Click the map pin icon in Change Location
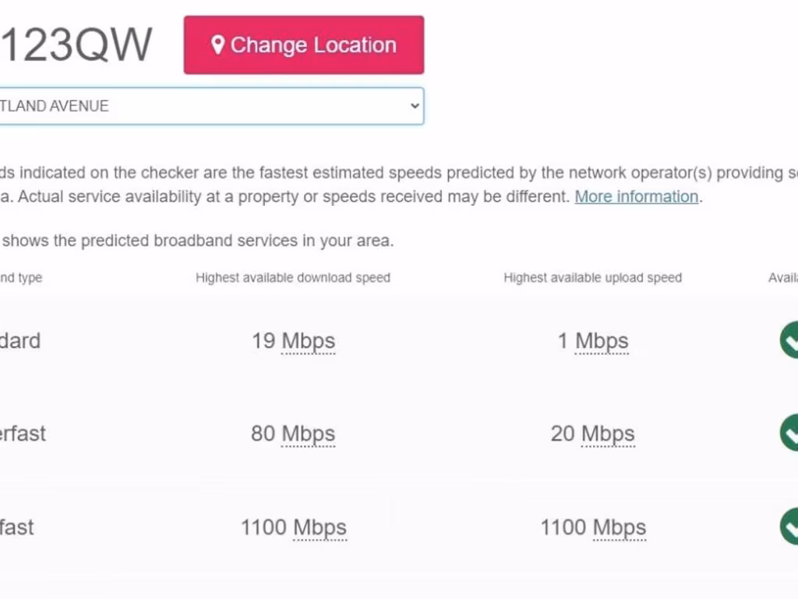This screenshot has height=599, width=798. pyautogui.click(x=218, y=44)
